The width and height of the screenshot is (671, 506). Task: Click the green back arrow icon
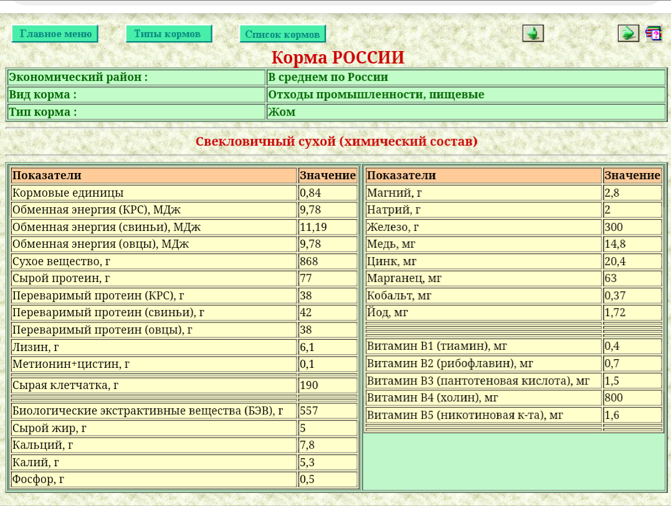click(533, 34)
